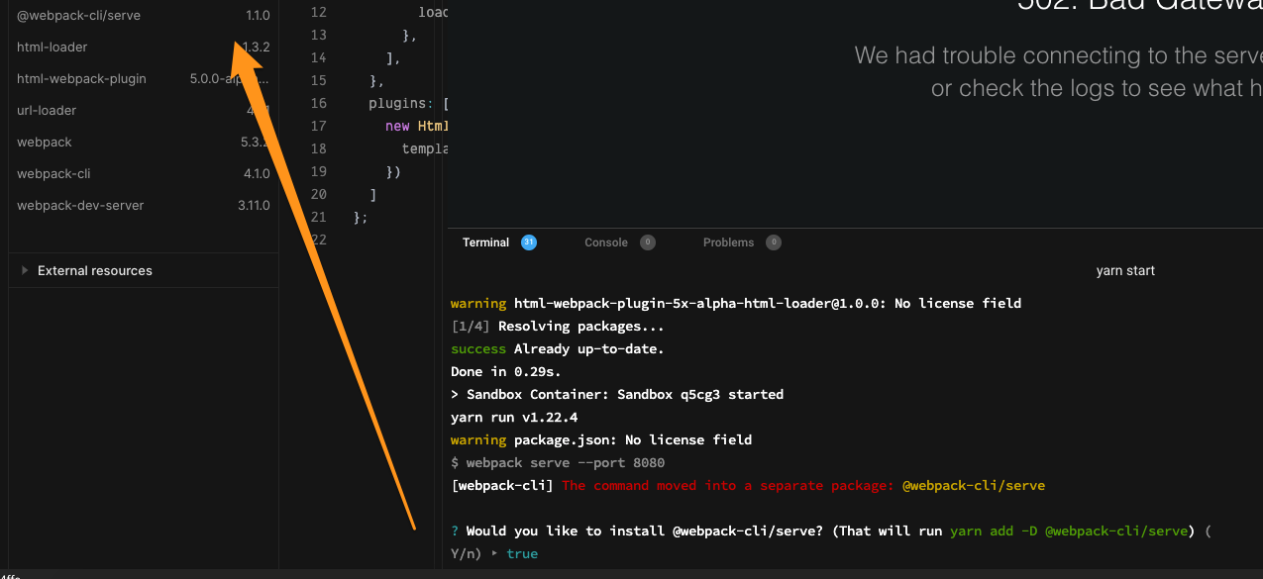This screenshot has width=1263, height=579.
Task: Select the yarn start terminal tab
Action: click(x=1125, y=270)
